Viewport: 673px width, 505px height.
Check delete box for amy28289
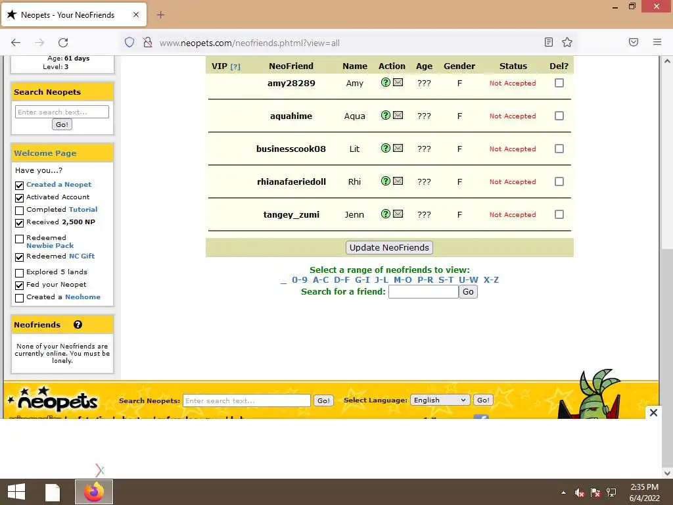coord(559,83)
